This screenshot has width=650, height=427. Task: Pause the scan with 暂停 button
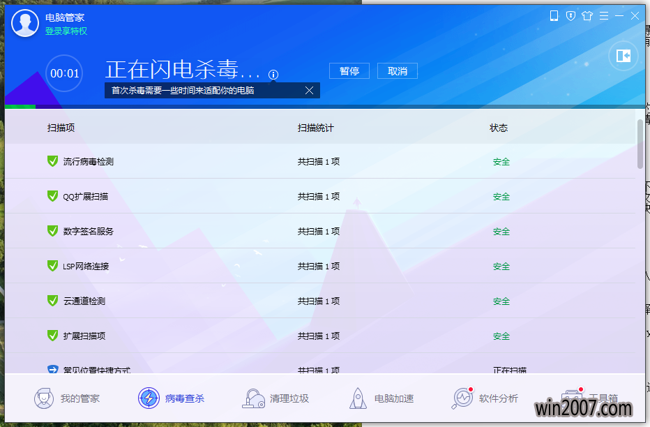pyautogui.click(x=349, y=71)
